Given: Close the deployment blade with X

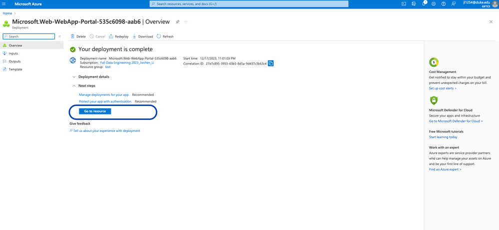Looking at the screenshot, I should point(491,21).
